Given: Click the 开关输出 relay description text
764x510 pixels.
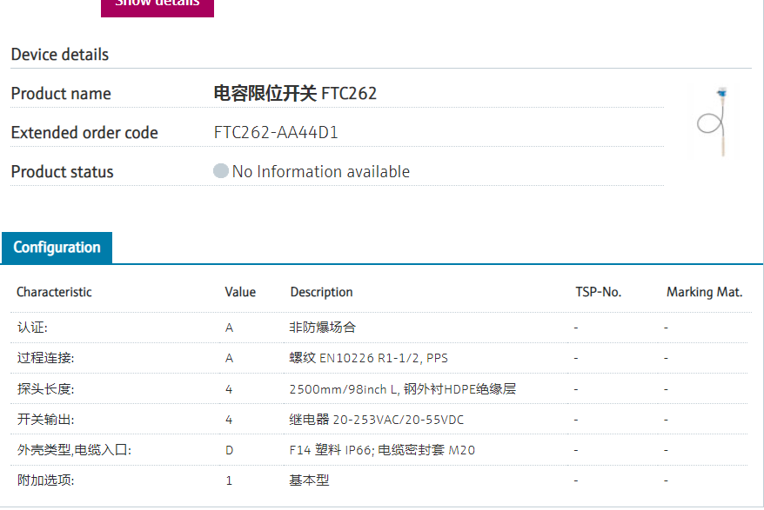Looking at the screenshot, I should coord(376,420).
